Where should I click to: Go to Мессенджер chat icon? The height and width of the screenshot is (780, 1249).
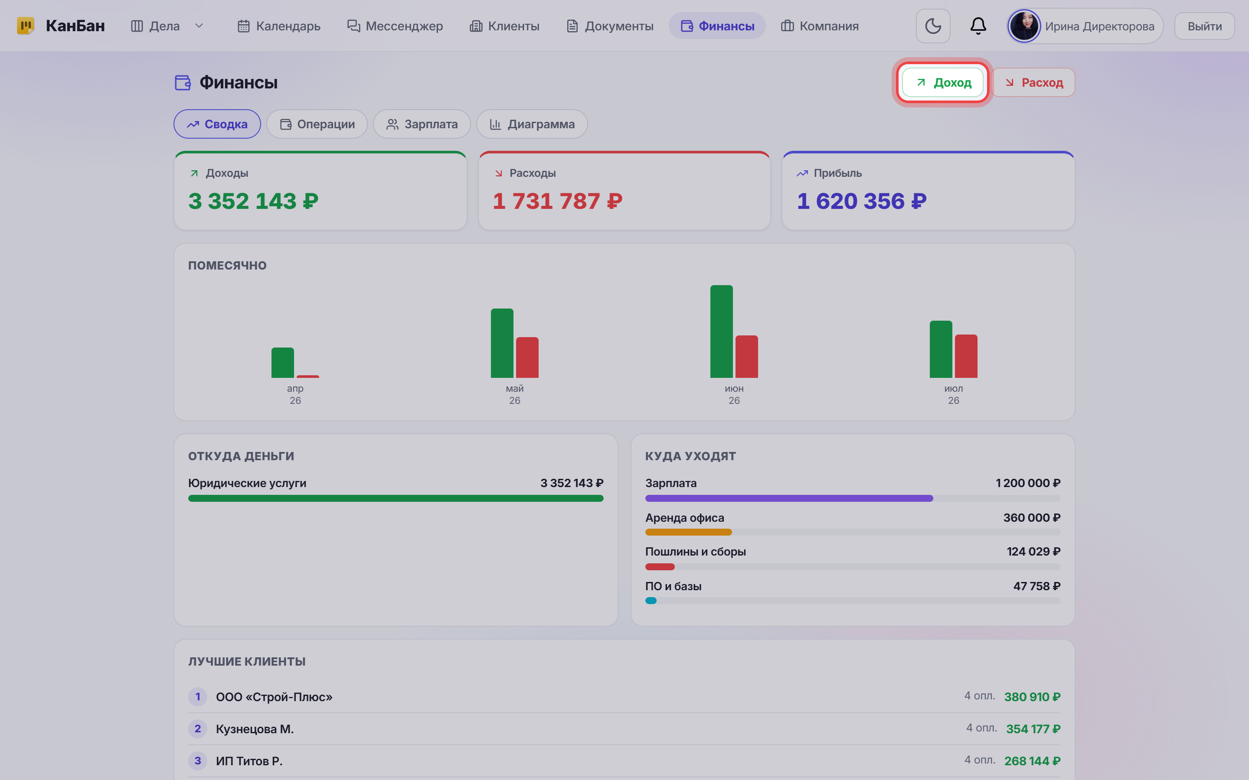click(x=353, y=26)
